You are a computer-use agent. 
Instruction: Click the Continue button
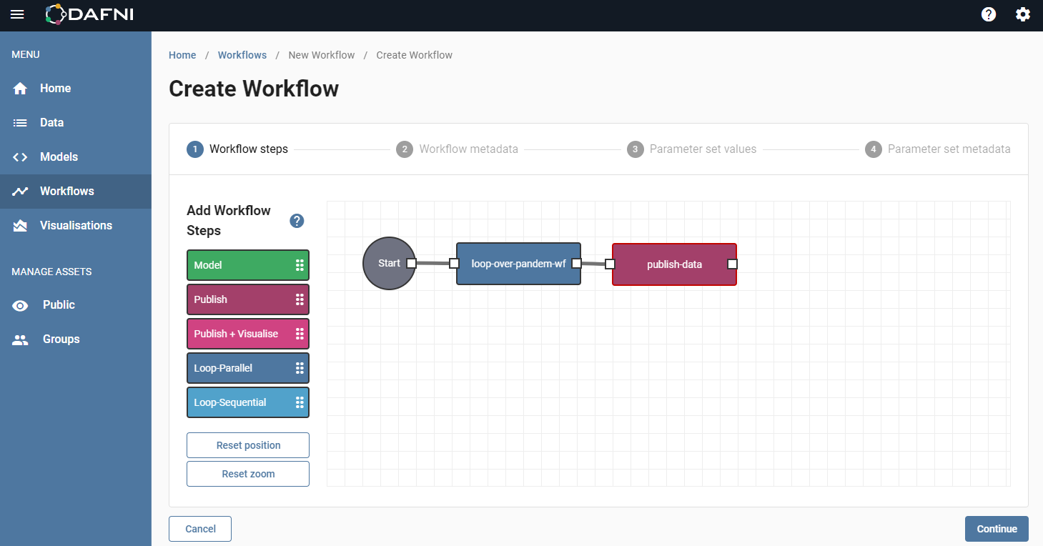(x=997, y=529)
